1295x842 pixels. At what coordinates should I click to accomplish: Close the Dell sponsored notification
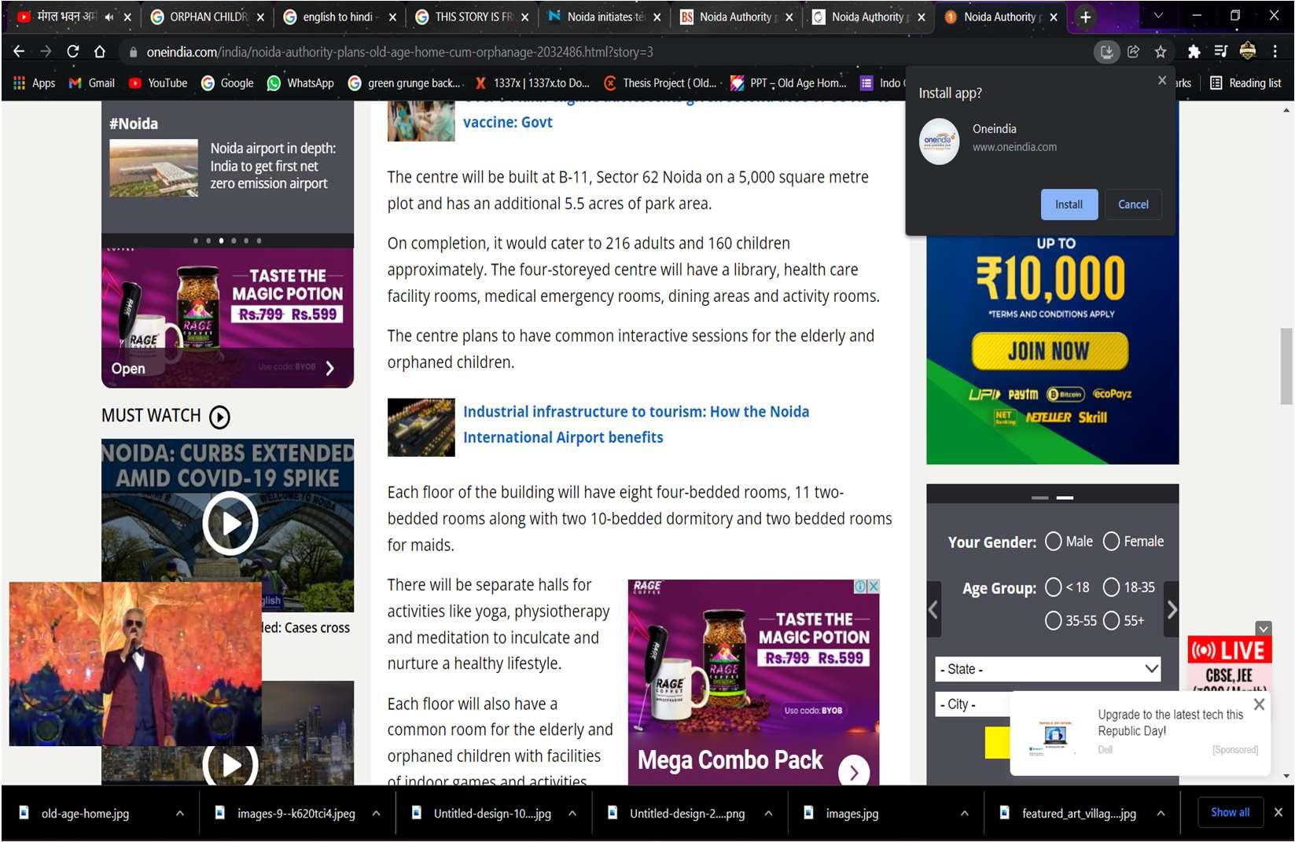[x=1259, y=704]
